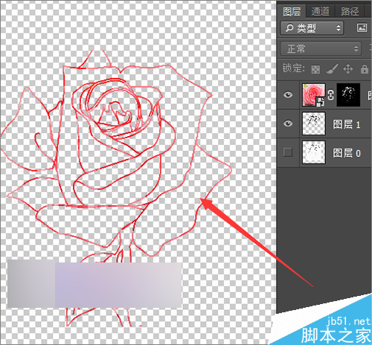Click the smart object badge on rose thumbnail

(x=320, y=102)
